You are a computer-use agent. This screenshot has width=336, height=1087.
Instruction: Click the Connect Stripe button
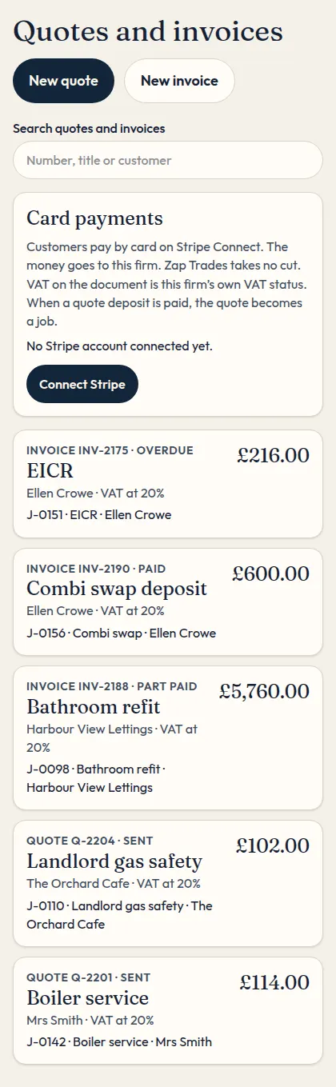coord(82,384)
